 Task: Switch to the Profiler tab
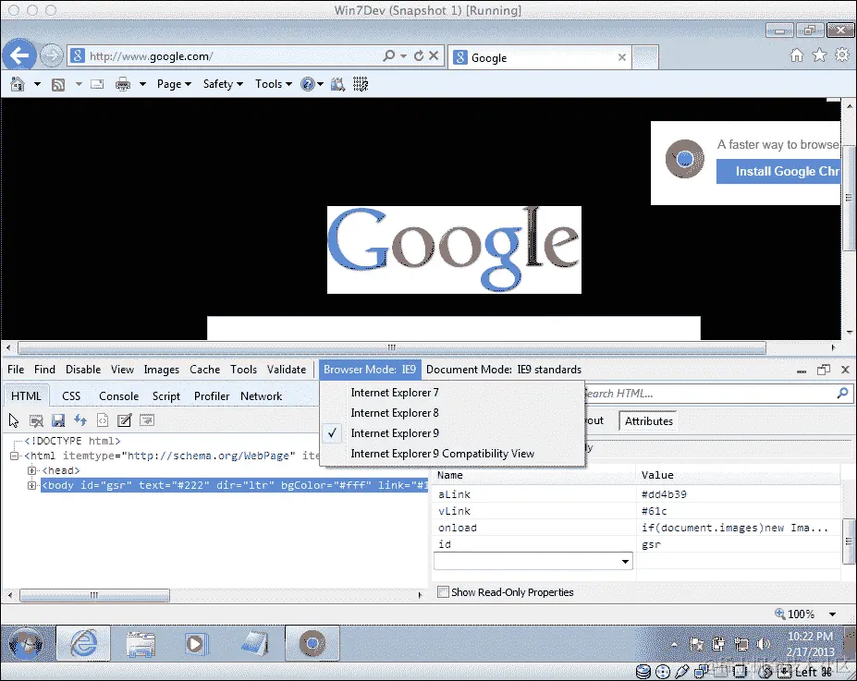coord(212,396)
